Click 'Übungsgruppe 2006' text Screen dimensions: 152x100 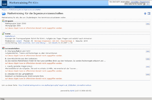pos(13,26)
